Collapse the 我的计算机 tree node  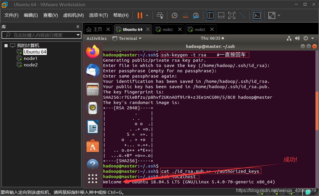pyautogui.click(x=6, y=46)
